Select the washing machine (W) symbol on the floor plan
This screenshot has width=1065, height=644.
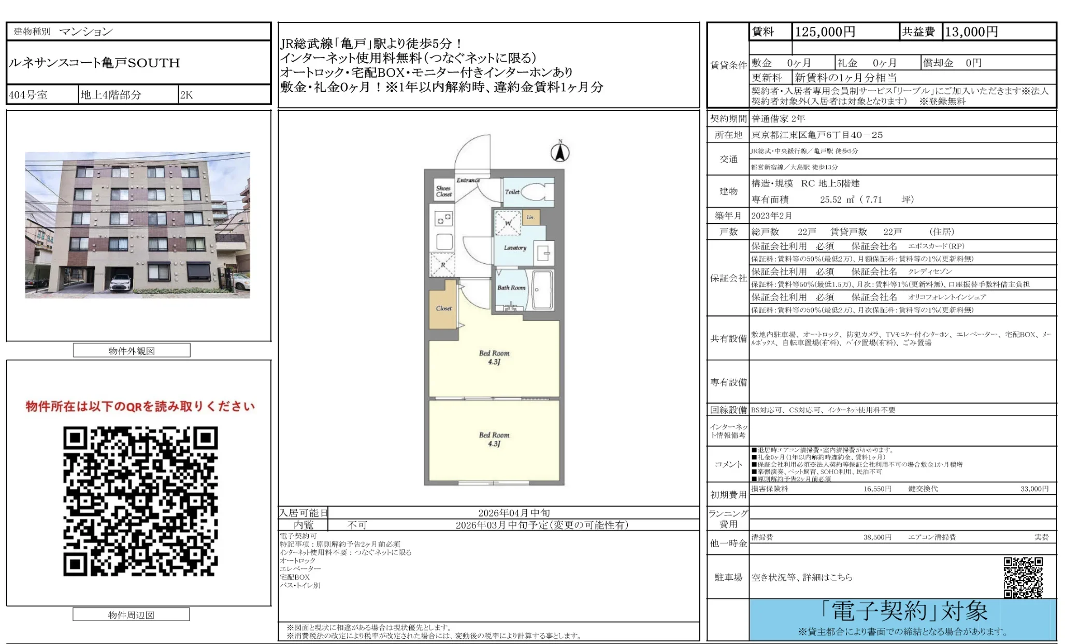click(508, 223)
